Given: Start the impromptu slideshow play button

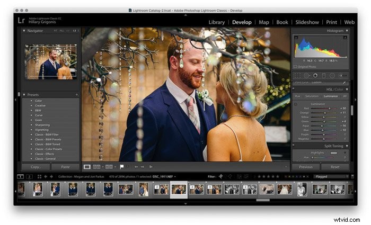Looking at the screenshot, I should pyautogui.click(x=151, y=167).
